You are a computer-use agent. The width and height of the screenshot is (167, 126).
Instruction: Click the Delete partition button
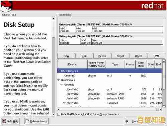[x=102, y=56]
